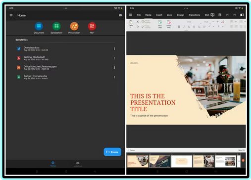The image size is (251, 180).
Task: Open options menu for Overview.docx
Action: (114, 48)
